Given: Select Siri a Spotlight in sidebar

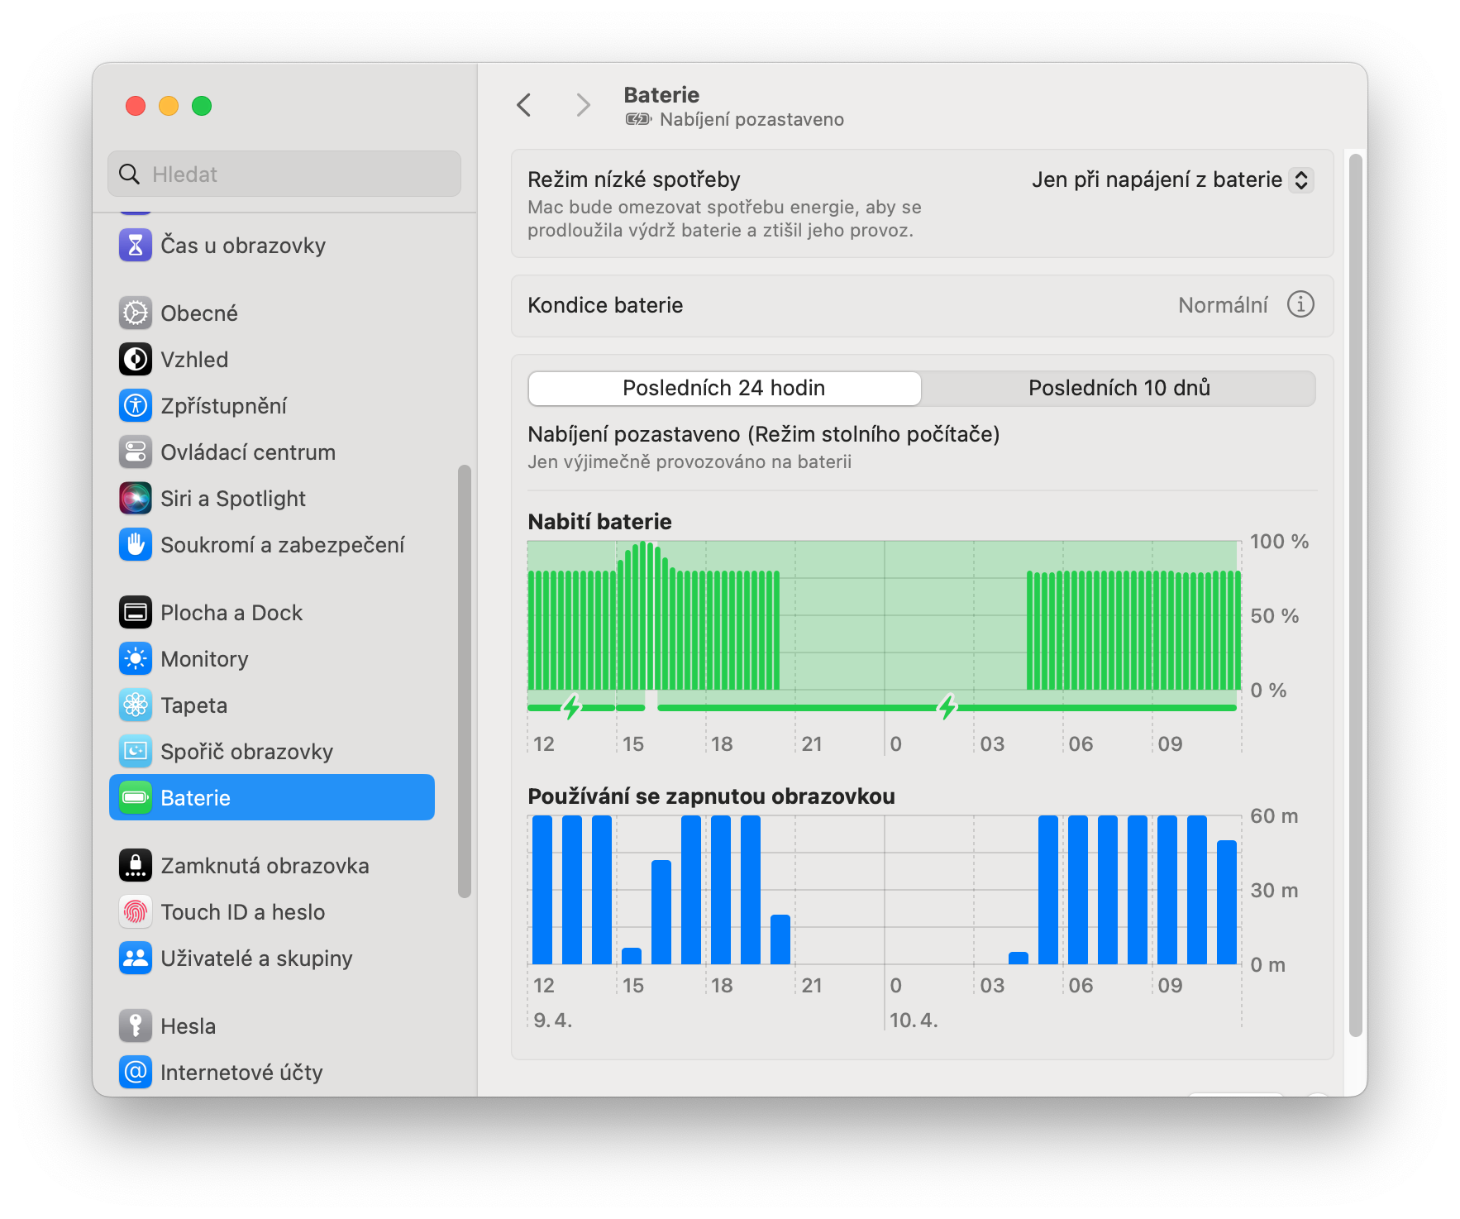Looking at the screenshot, I should pos(272,499).
